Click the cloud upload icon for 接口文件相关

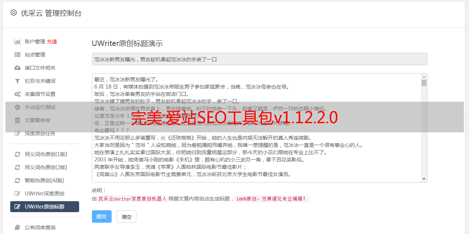point(17,68)
